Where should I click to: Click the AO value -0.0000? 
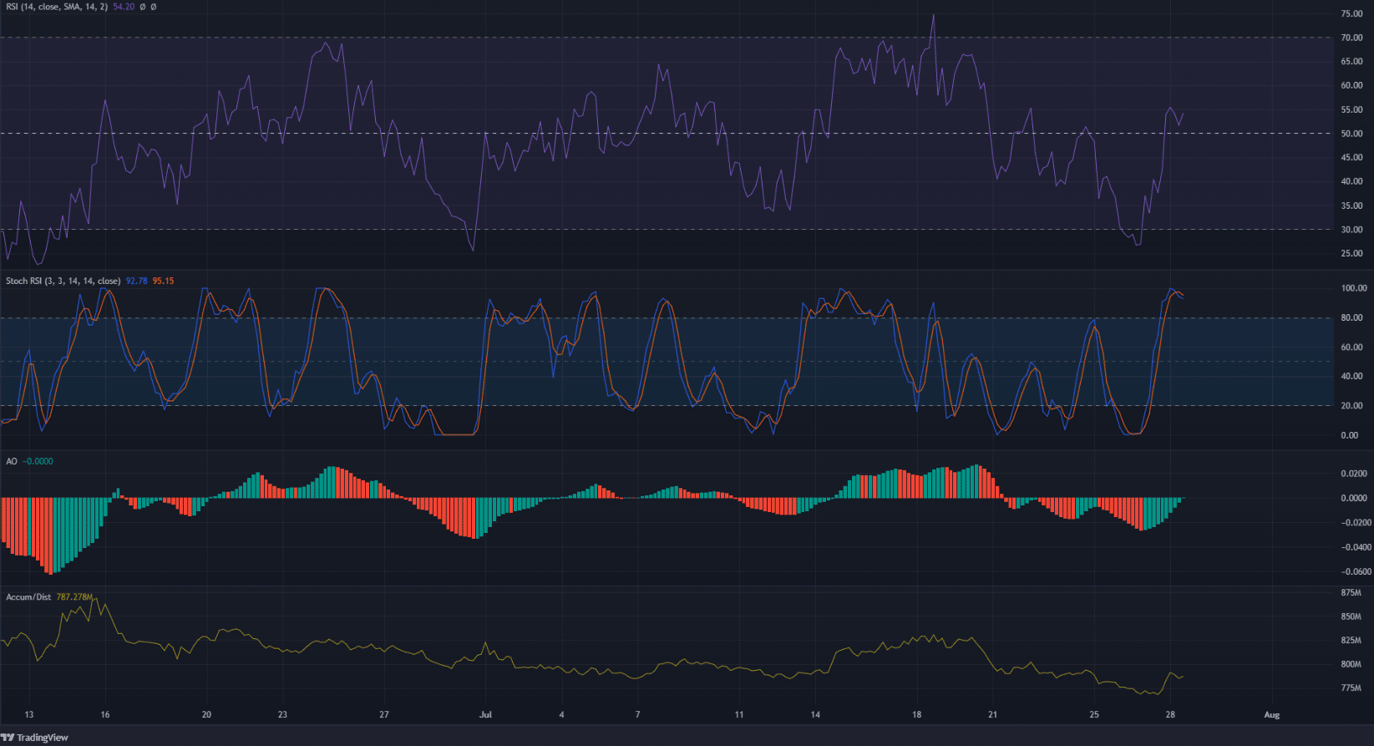tap(38, 461)
